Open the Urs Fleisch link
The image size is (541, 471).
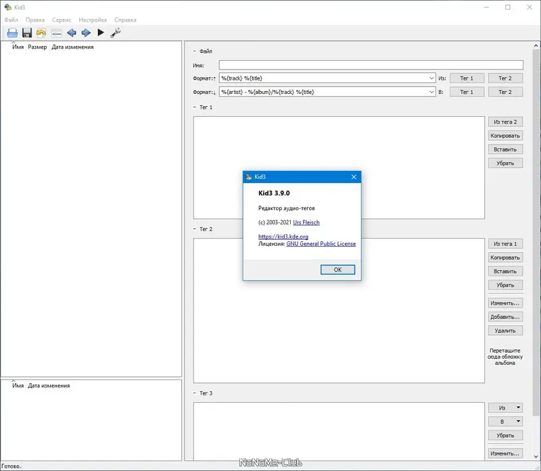306,222
